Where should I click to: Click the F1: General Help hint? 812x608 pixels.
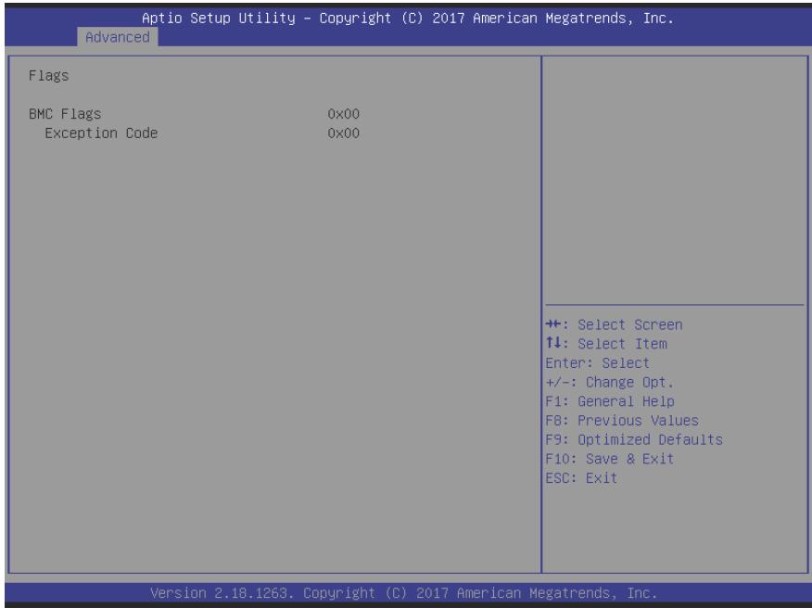click(610, 401)
